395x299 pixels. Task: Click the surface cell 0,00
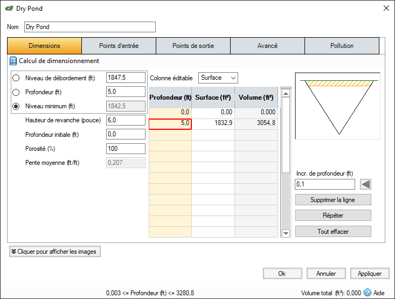tap(213, 113)
